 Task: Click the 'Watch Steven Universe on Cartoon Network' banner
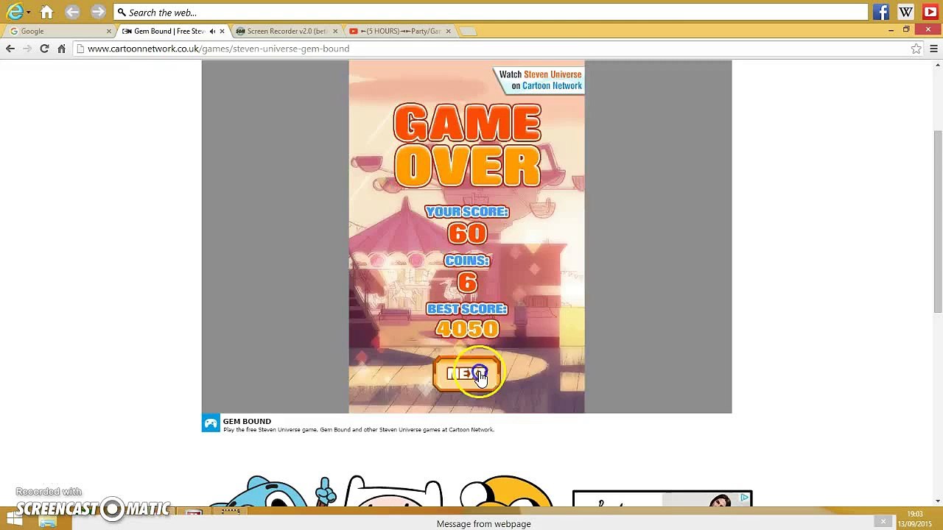pyautogui.click(x=539, y=79)
